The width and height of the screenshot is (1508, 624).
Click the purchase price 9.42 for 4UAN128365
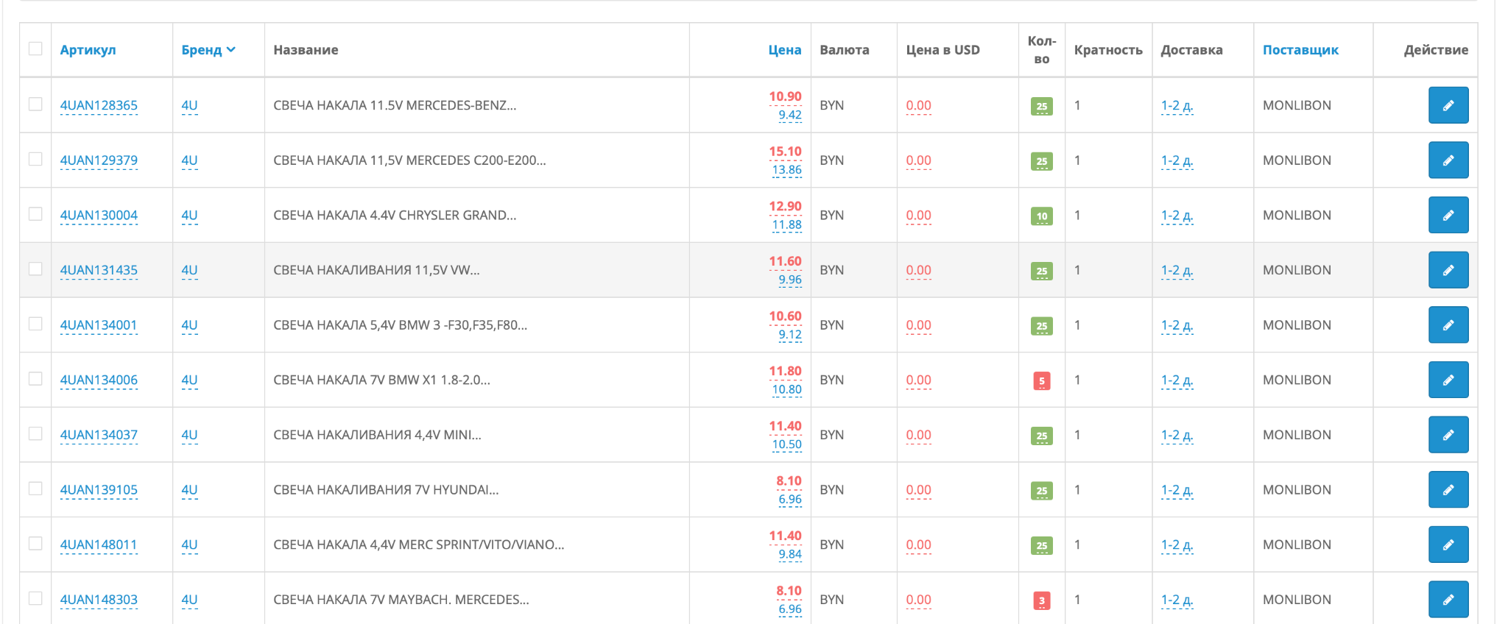(790, 115)
